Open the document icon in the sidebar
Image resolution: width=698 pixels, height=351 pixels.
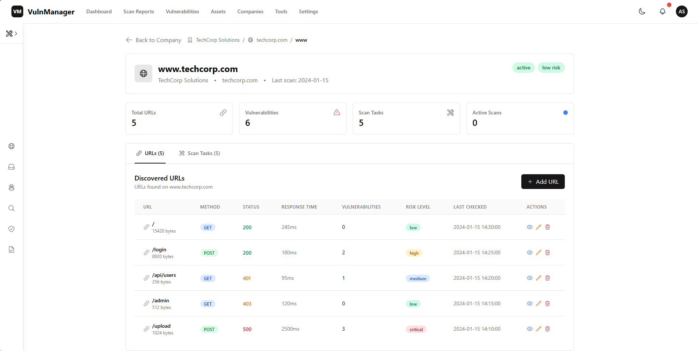click(11, 250)
